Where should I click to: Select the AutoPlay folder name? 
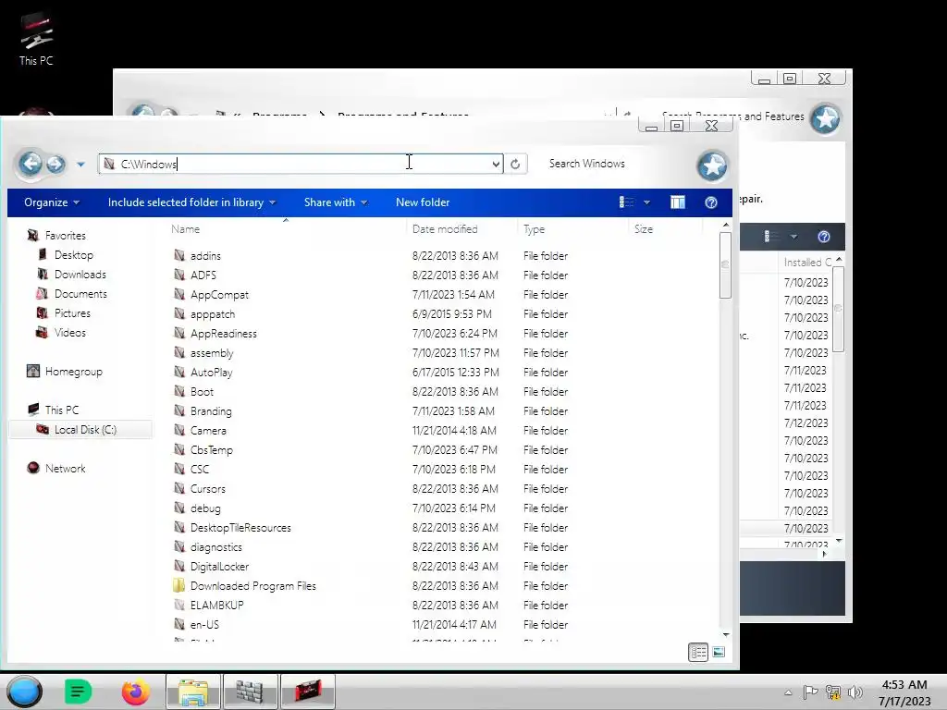pos(212,372)
